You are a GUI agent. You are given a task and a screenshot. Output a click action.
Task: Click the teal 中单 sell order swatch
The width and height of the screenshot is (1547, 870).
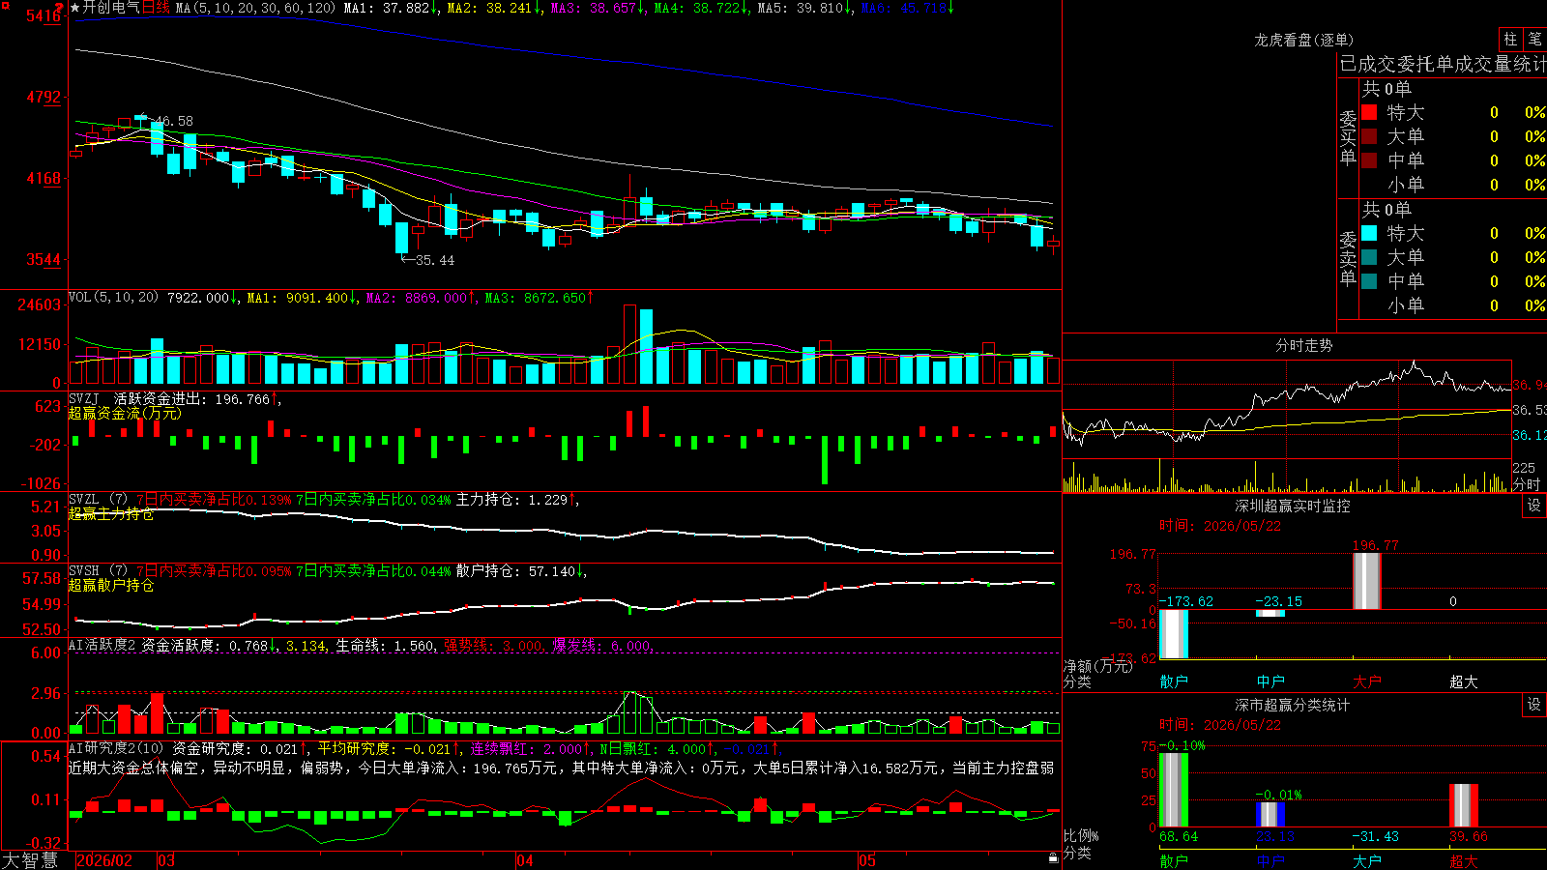click(x=1369, y=281)
